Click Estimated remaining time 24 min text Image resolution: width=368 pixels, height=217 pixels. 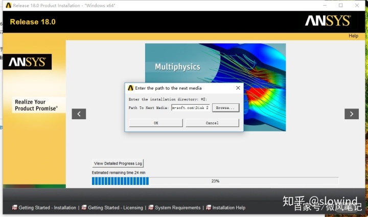coord(119,173)
